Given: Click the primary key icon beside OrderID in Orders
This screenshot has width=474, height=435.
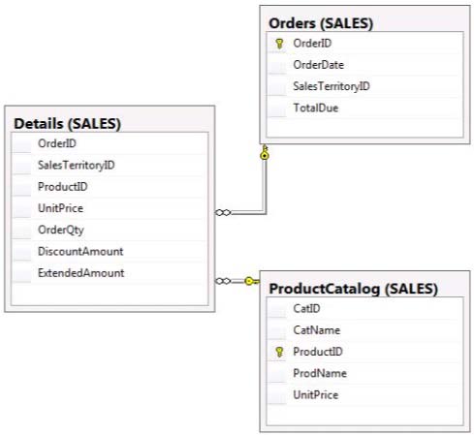Looking at the screenshot, I should [279, 44].
